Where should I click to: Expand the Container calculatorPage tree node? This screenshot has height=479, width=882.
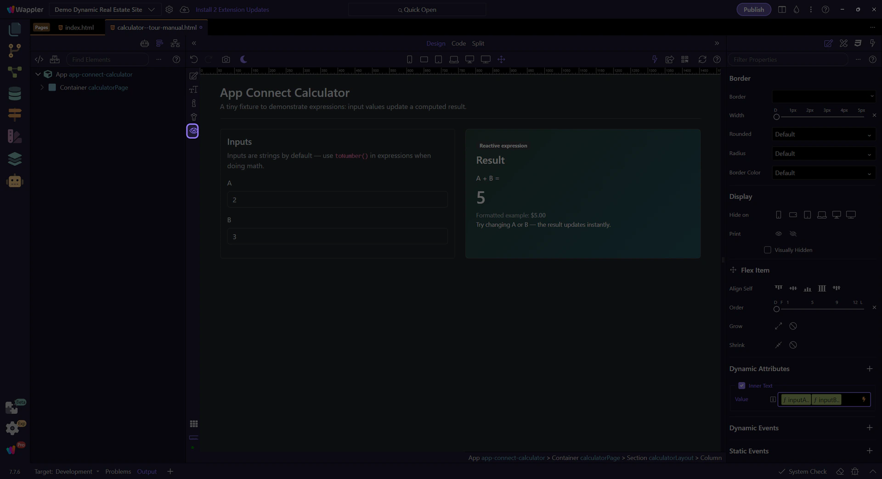pos(42,87)
